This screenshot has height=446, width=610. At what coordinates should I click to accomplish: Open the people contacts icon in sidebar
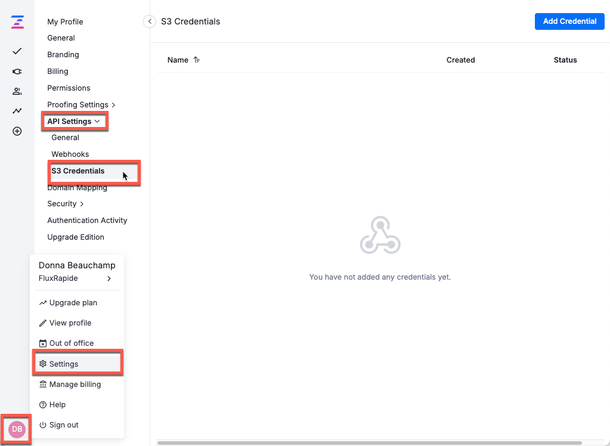pos(17,91)
